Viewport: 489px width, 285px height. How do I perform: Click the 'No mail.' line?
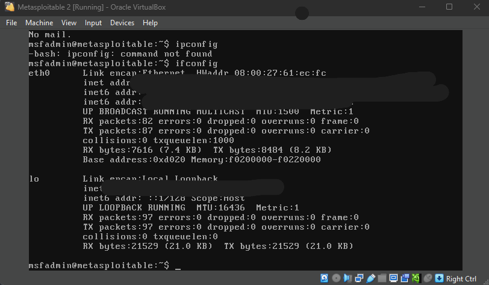pos(50,35)
